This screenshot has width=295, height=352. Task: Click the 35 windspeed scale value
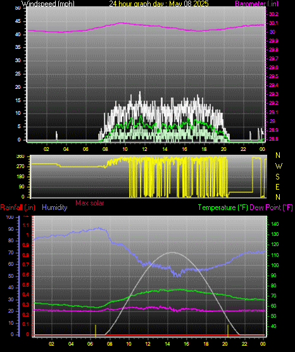(x=18, y=48)
